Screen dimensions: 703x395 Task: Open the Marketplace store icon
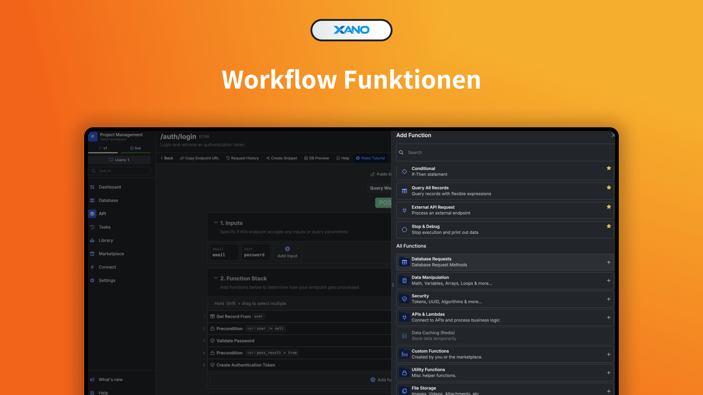92,254
